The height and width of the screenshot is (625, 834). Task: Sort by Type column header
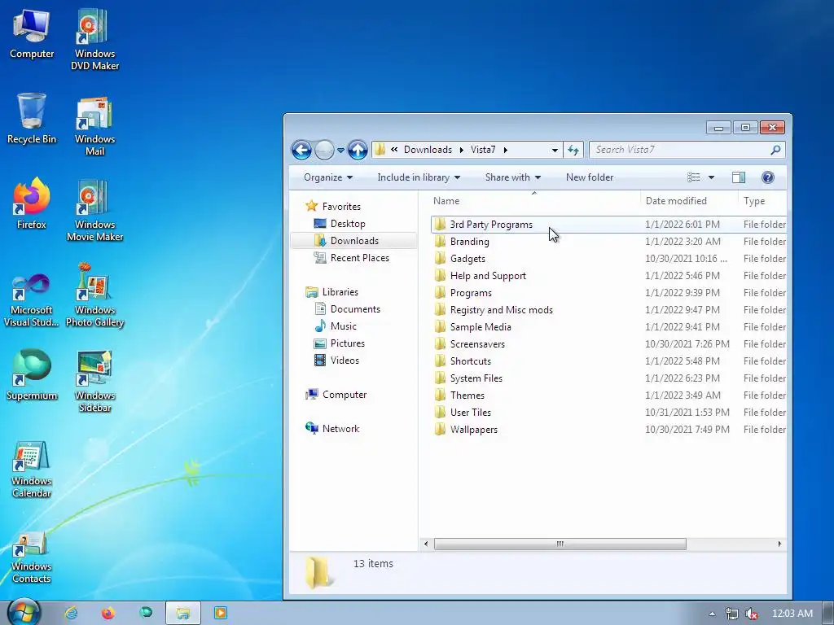pos(762,201)
